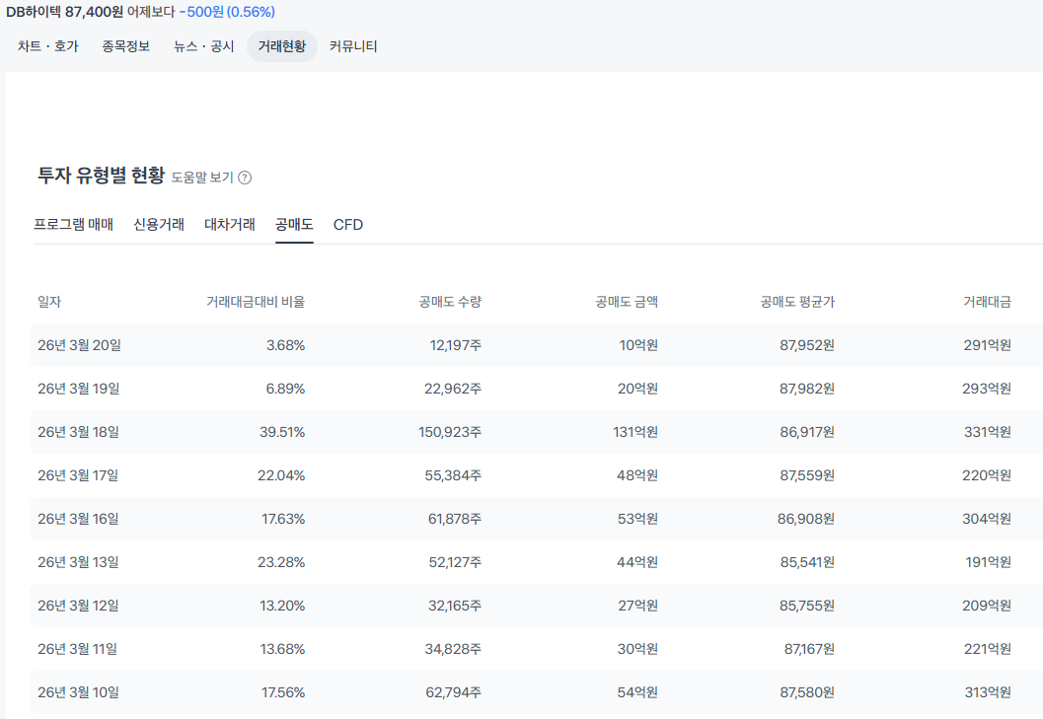The width and height of the screenshot is (1043, 719).
Task: Switch to the CFD sub-tab
Action: point(348,225)
